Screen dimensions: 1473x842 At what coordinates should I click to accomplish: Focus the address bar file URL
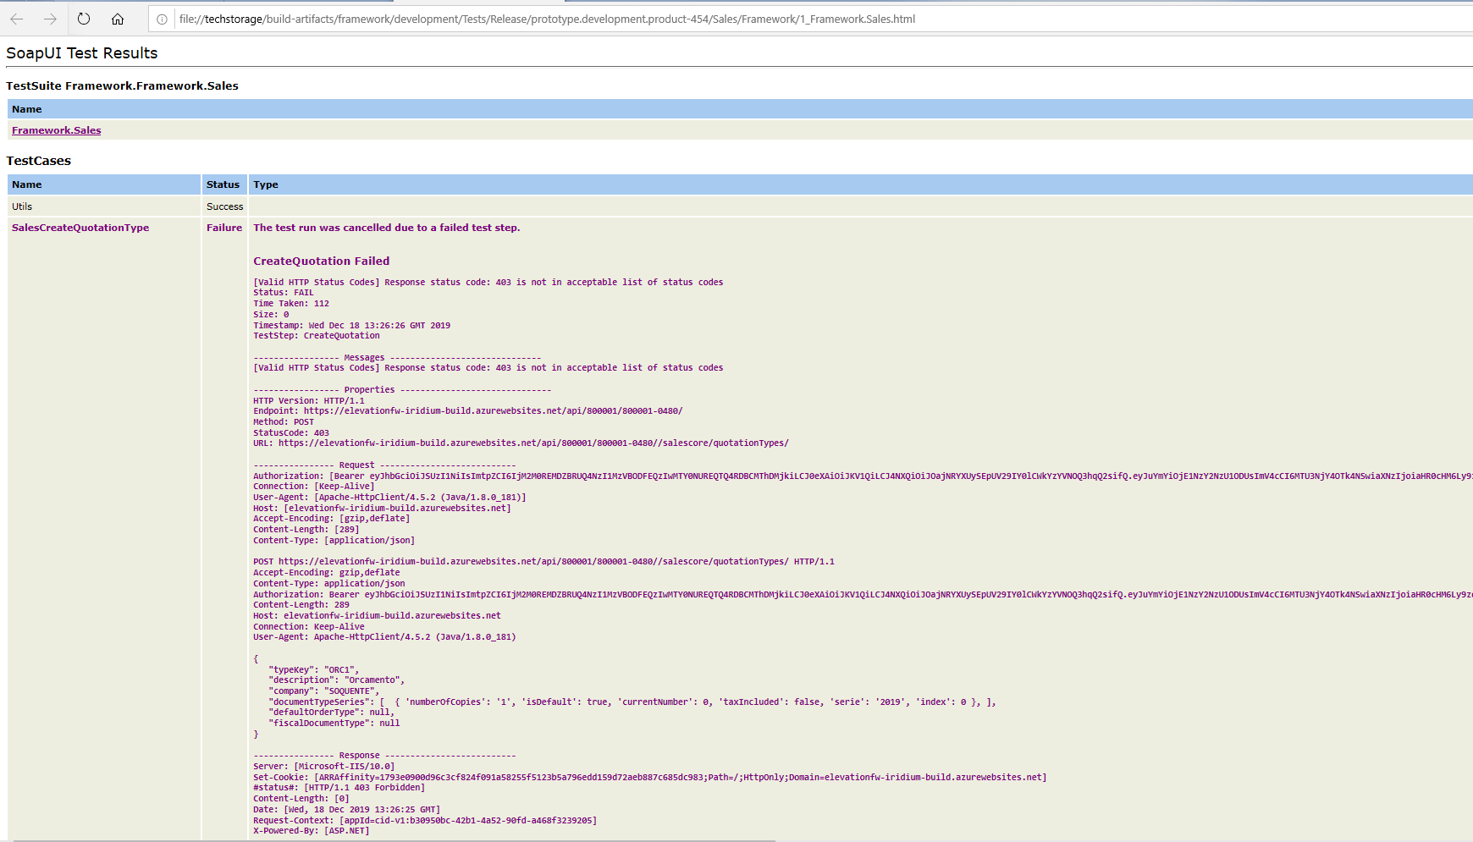(x=547, y=19)
